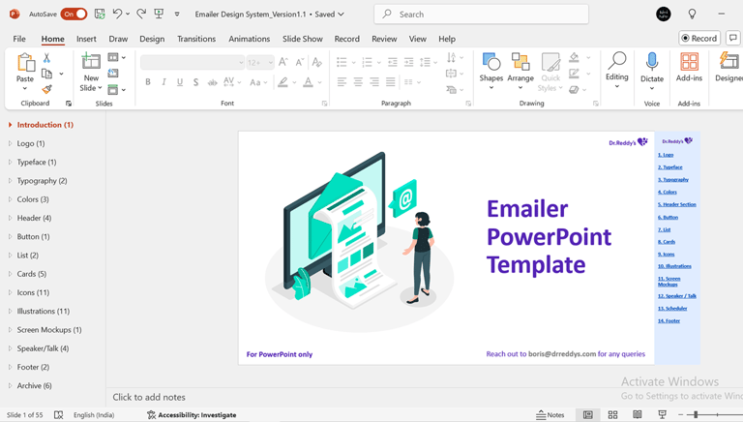
Task: Toggle AutoSave switch off
Action: click(x=74, y=15)
